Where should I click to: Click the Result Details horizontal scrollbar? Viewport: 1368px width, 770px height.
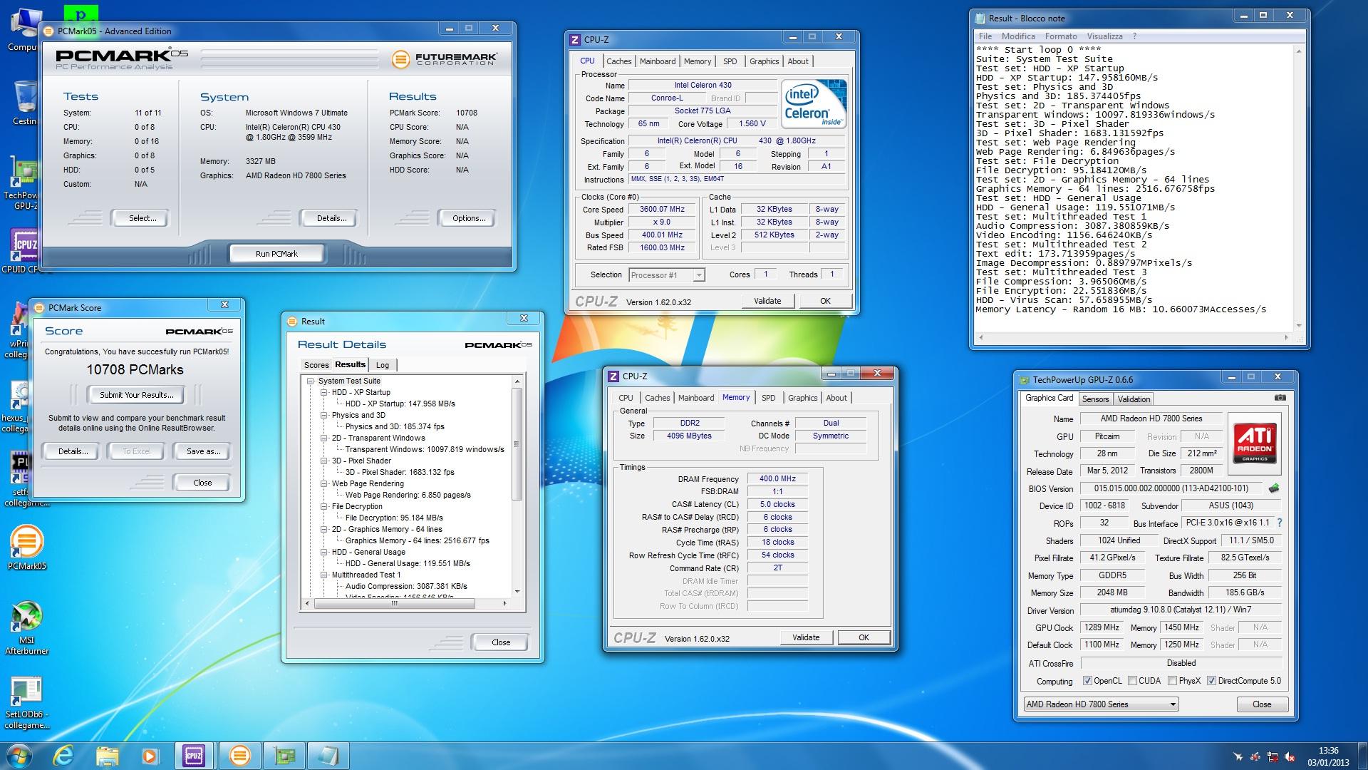pyautogui.click(x=405, y=603)
